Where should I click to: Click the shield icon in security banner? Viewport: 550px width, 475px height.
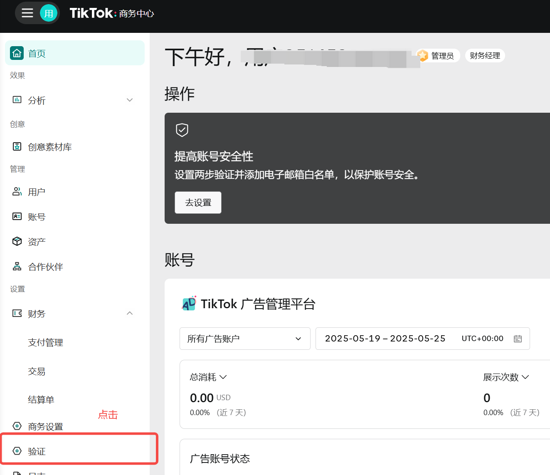click(x=182, y=130)
